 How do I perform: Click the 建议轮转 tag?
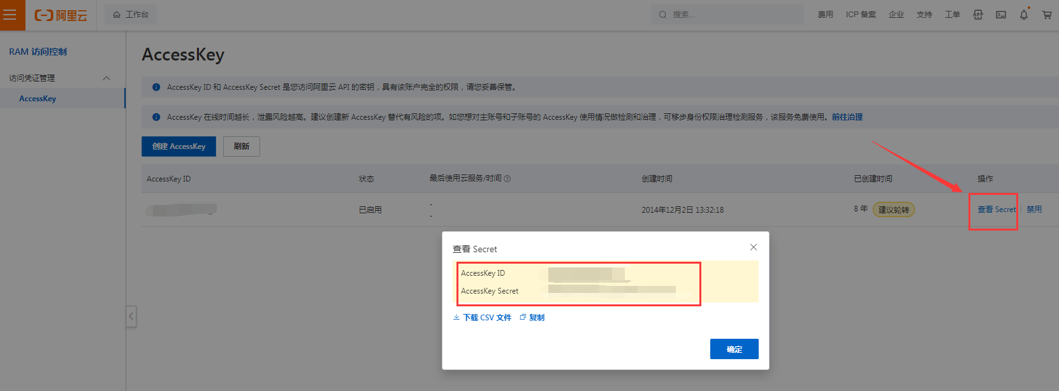pyautogui.click(x=894, y=210)
